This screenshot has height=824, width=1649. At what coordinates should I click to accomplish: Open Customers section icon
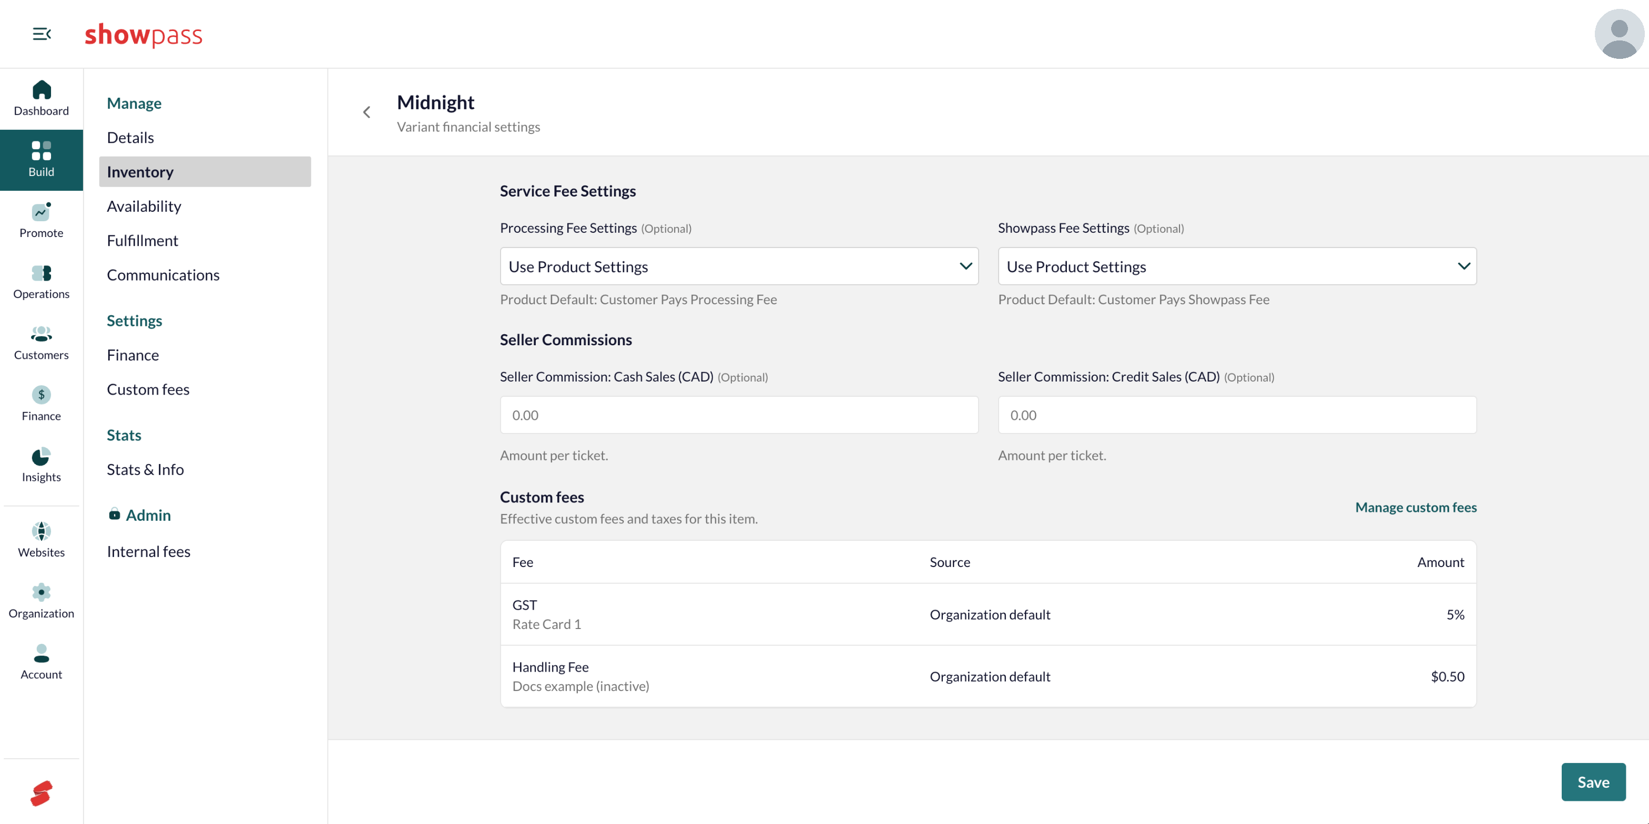point(42,334)
